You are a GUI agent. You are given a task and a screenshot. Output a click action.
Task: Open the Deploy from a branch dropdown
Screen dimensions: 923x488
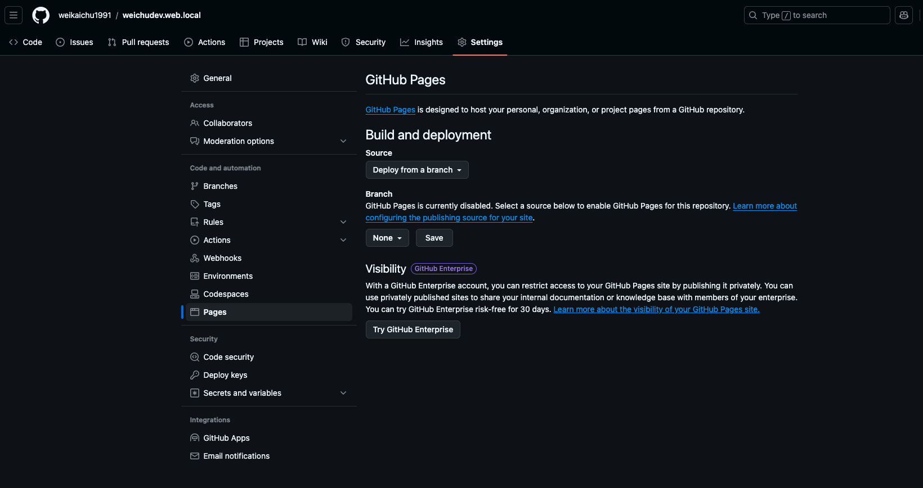(417, 170)
